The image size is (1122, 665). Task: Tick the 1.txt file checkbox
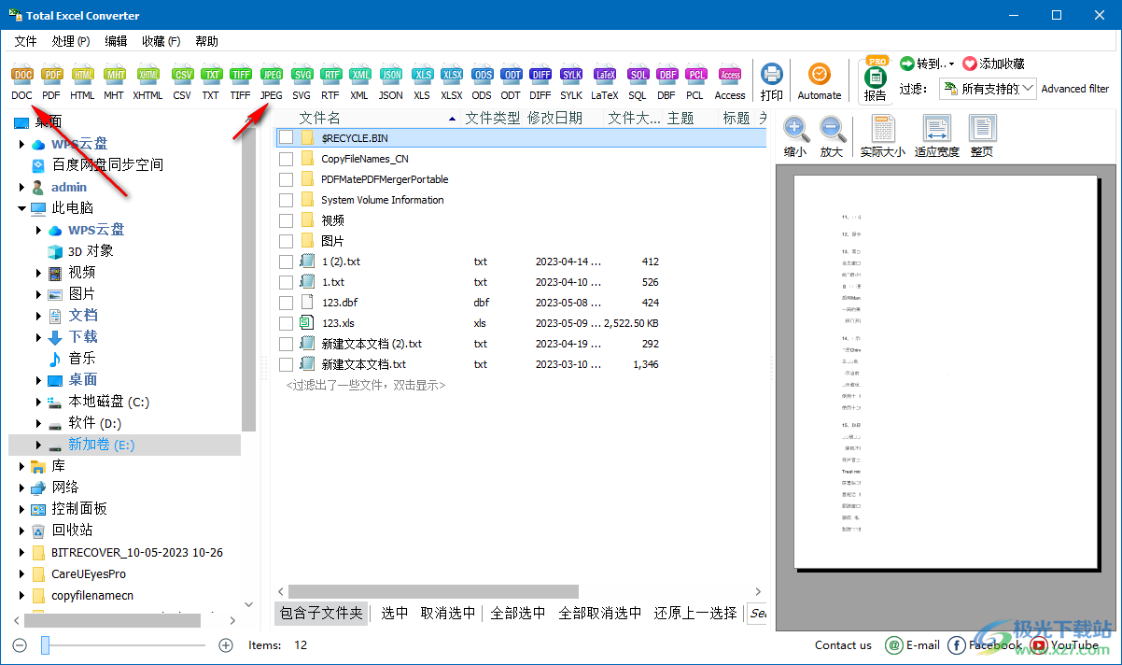[287, 282]
